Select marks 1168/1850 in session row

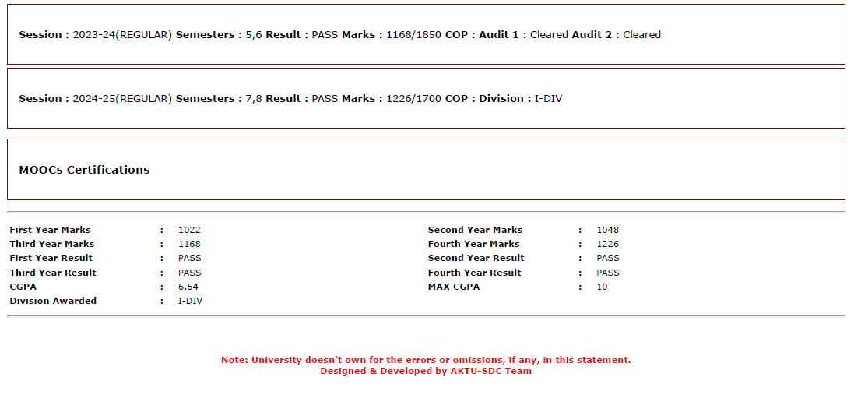[413, 35]
